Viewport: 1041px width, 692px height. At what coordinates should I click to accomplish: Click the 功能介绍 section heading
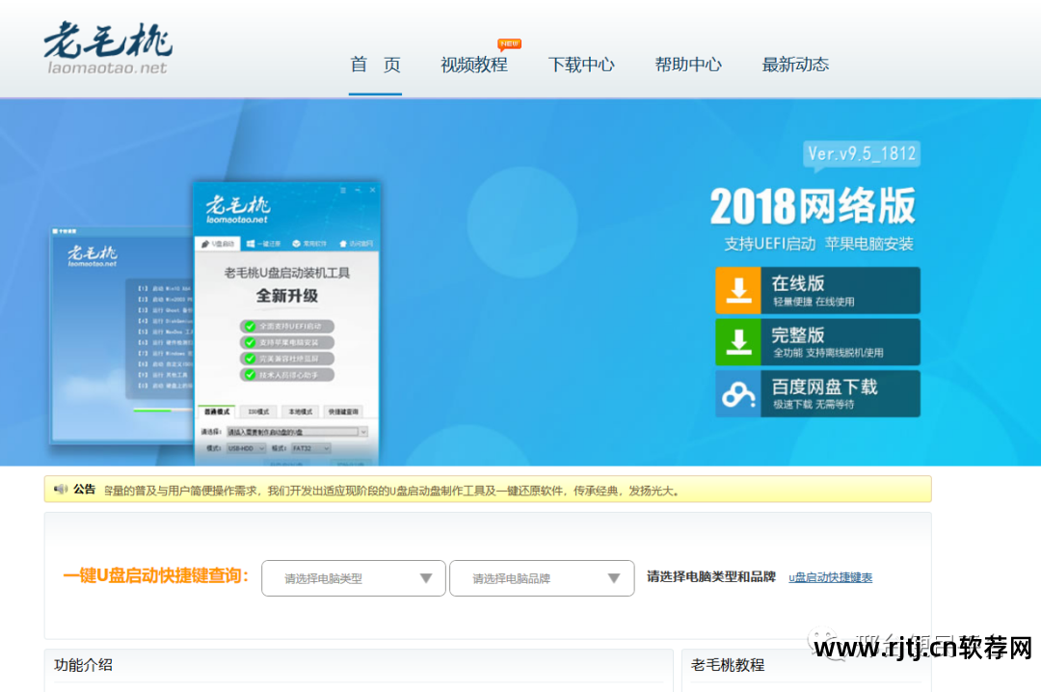(83, 665)
